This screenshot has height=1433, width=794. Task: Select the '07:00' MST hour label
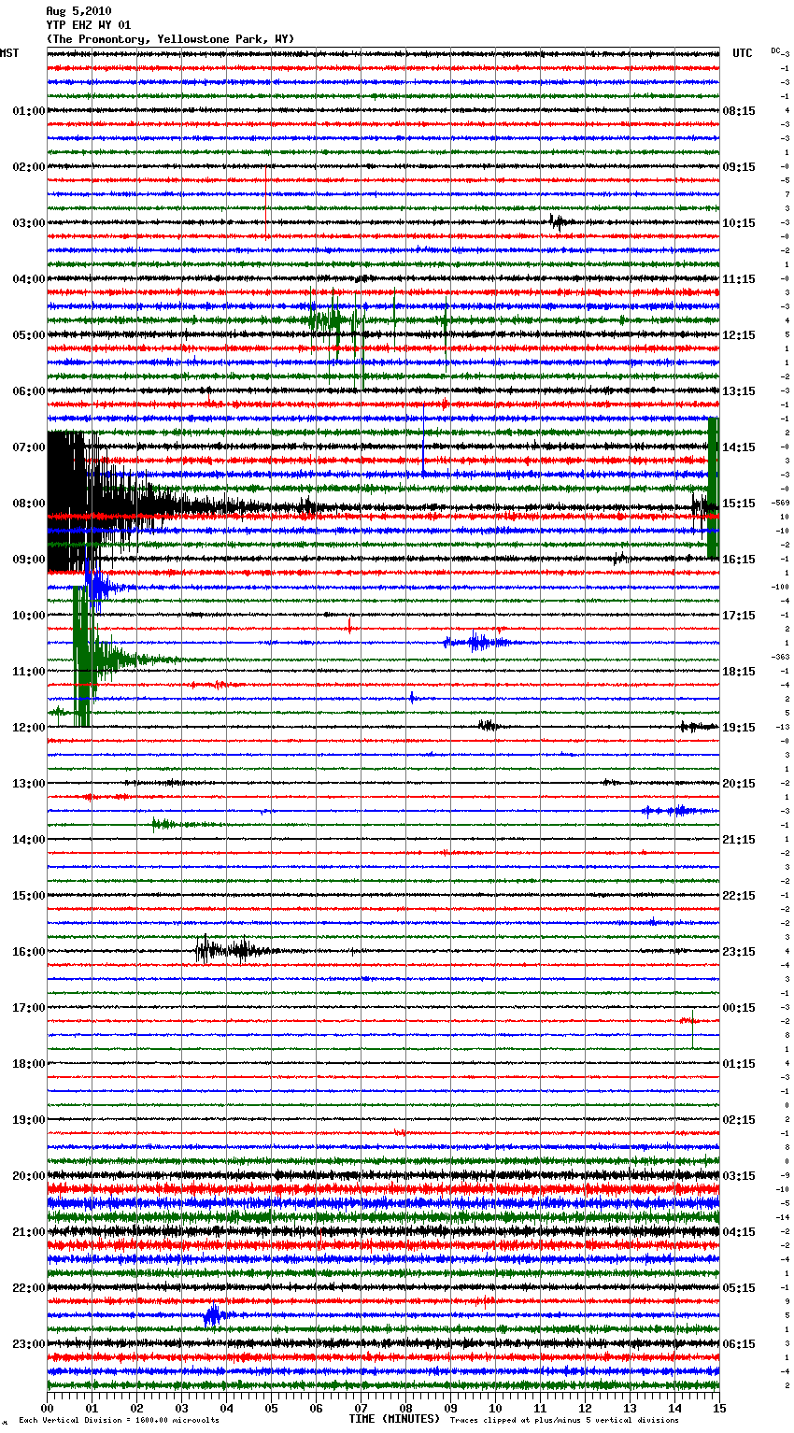pos(29,447)
